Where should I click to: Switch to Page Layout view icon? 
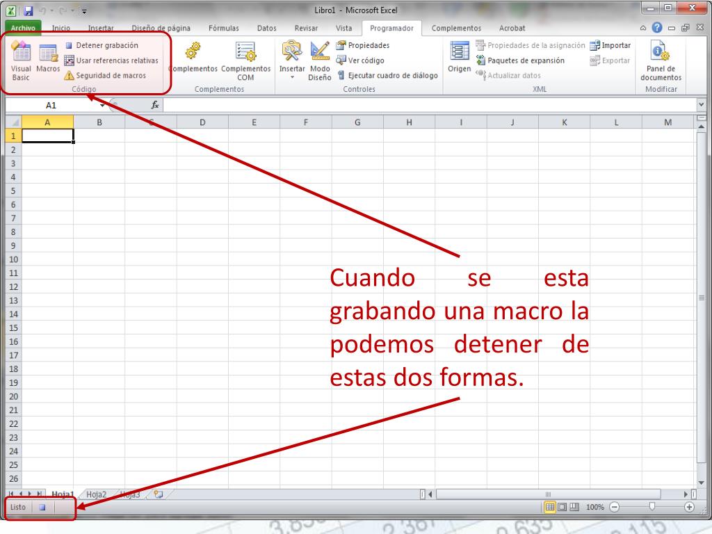coord(562,507)
